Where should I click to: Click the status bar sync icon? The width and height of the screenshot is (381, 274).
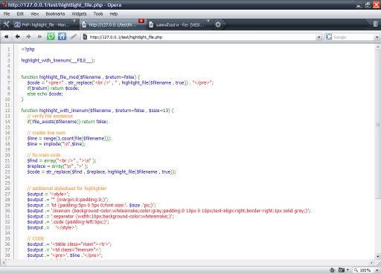coord(333,270)
